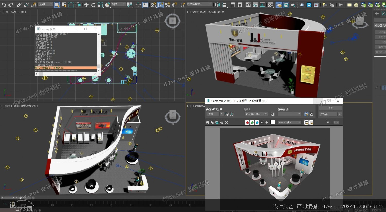This screenshot has width=386, height=212.
Task: Click the Undo arrow in main toolbar
Action: pyautogui.click(x=4, y=5)
